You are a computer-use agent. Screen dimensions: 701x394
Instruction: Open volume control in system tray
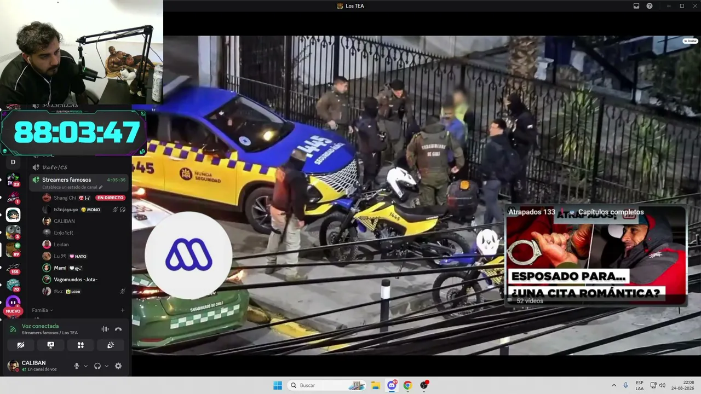click(x=662, y=385)
